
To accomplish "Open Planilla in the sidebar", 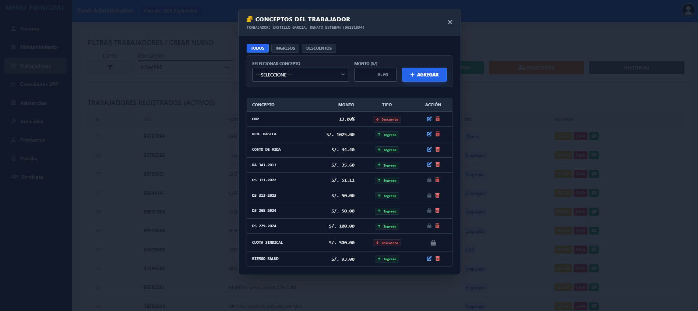I will click(36, 158).
